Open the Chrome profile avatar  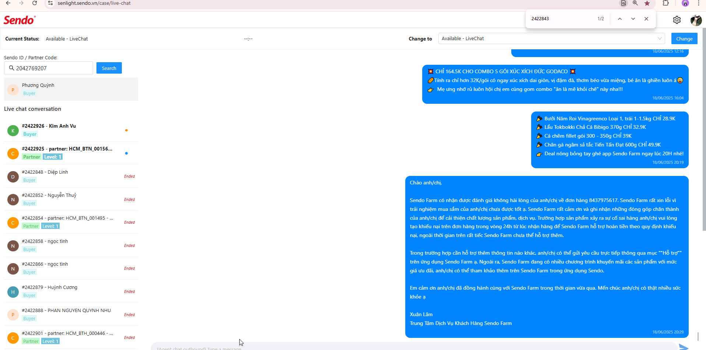[x=685, y=3]
